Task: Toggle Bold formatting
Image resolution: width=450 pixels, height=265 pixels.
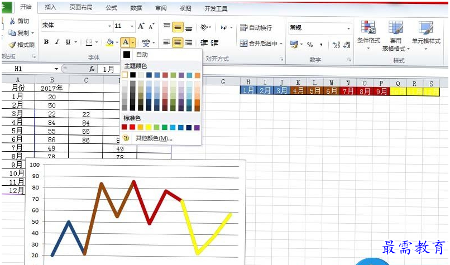Action: point(46,42)
